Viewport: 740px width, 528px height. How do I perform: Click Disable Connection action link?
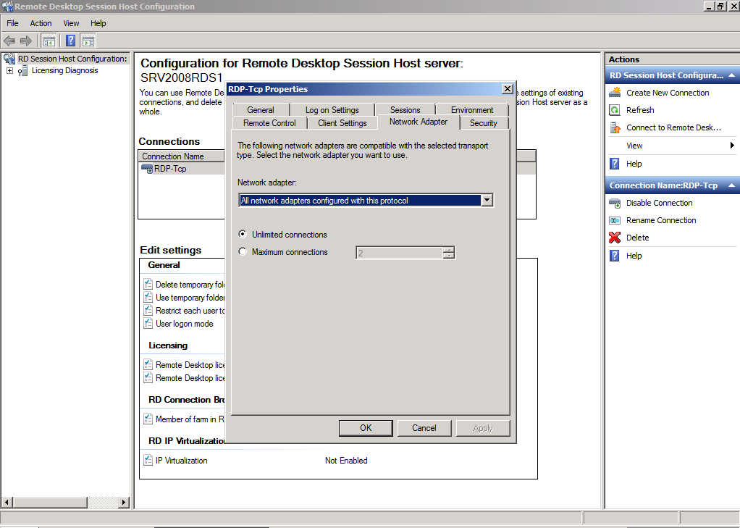(660, 203)
